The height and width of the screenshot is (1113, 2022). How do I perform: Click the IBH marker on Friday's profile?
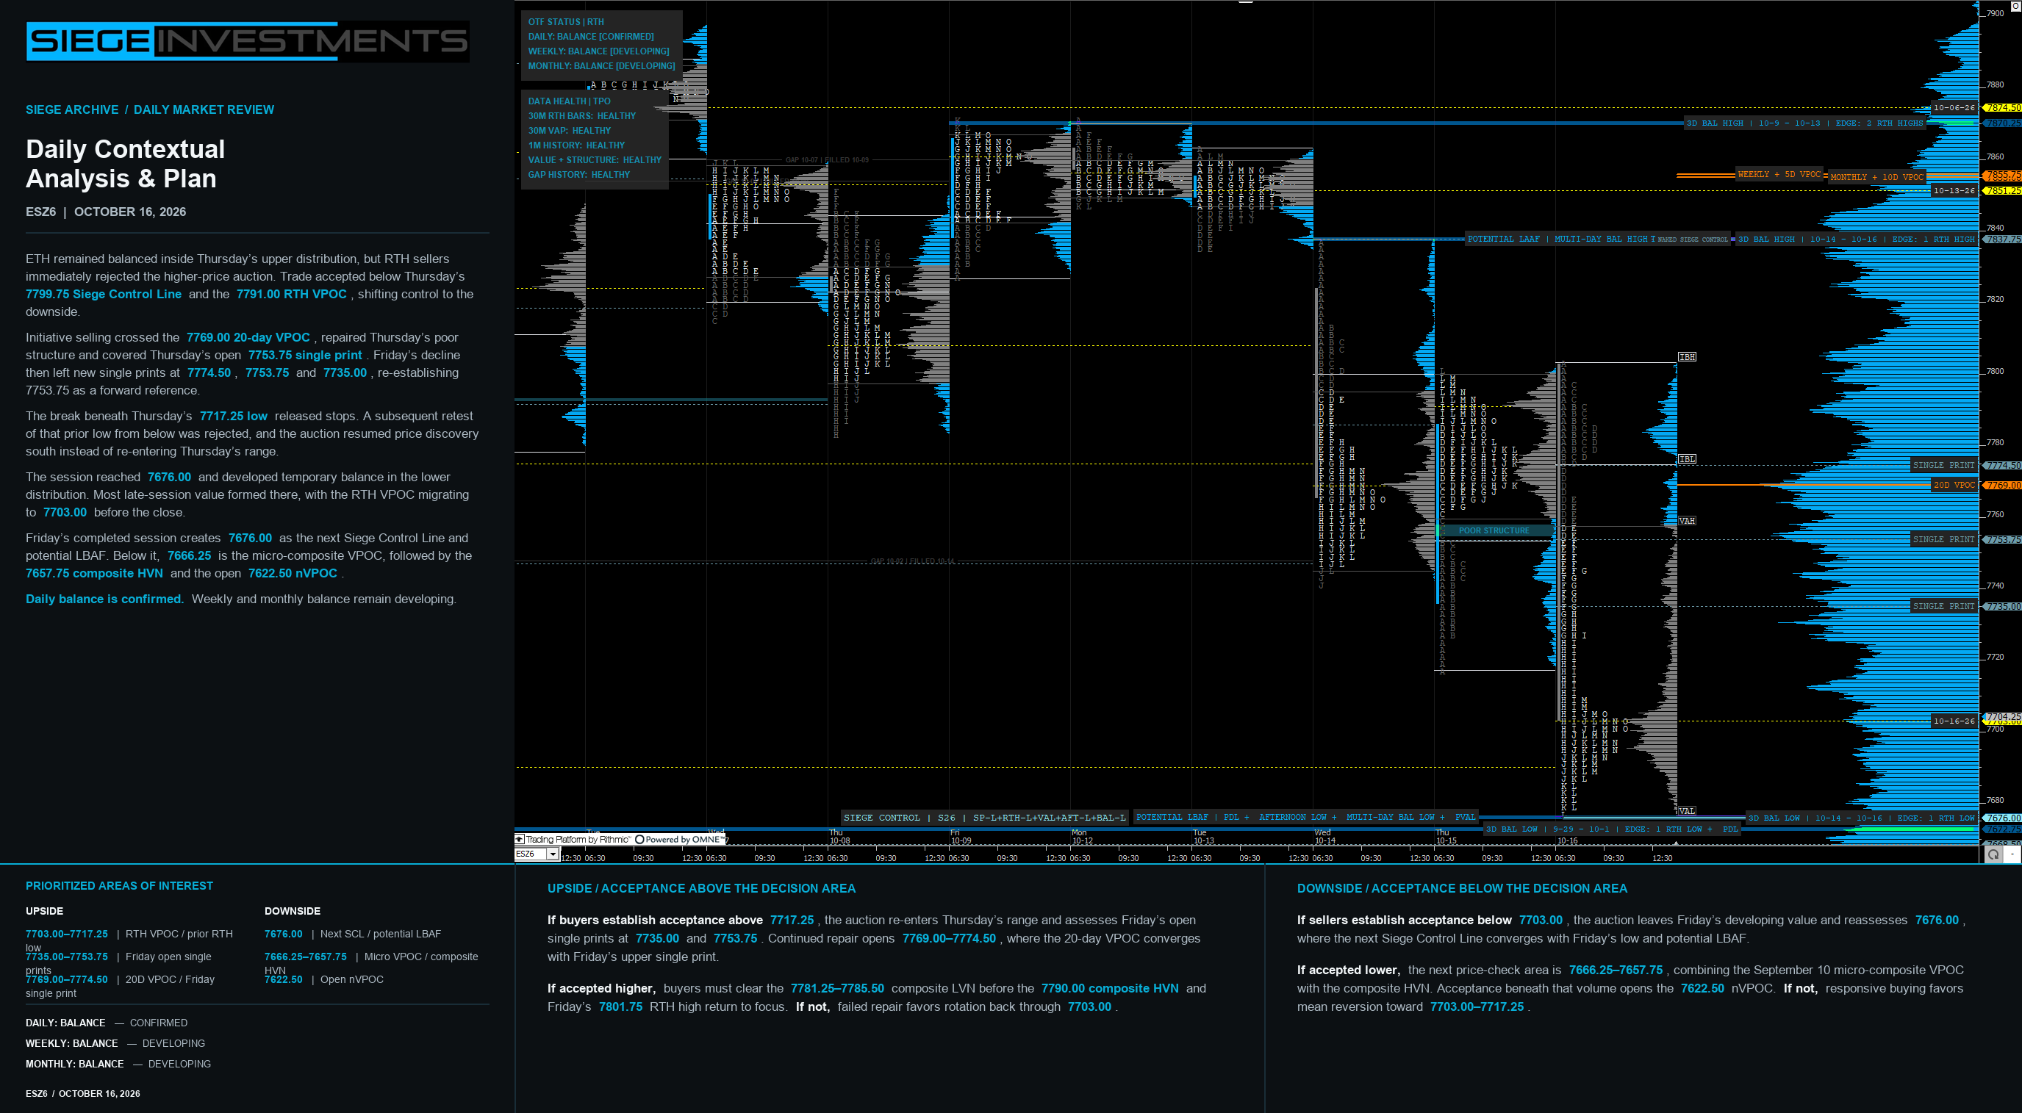1687,357
